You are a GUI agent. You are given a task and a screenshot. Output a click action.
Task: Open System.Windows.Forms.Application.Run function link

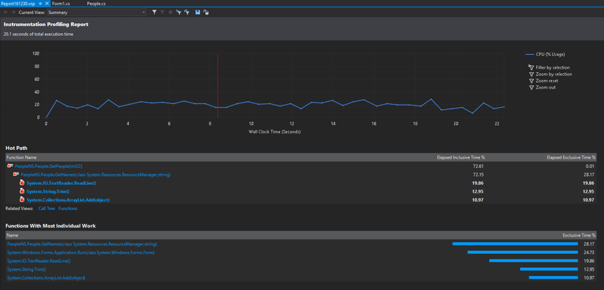[81, 252]
